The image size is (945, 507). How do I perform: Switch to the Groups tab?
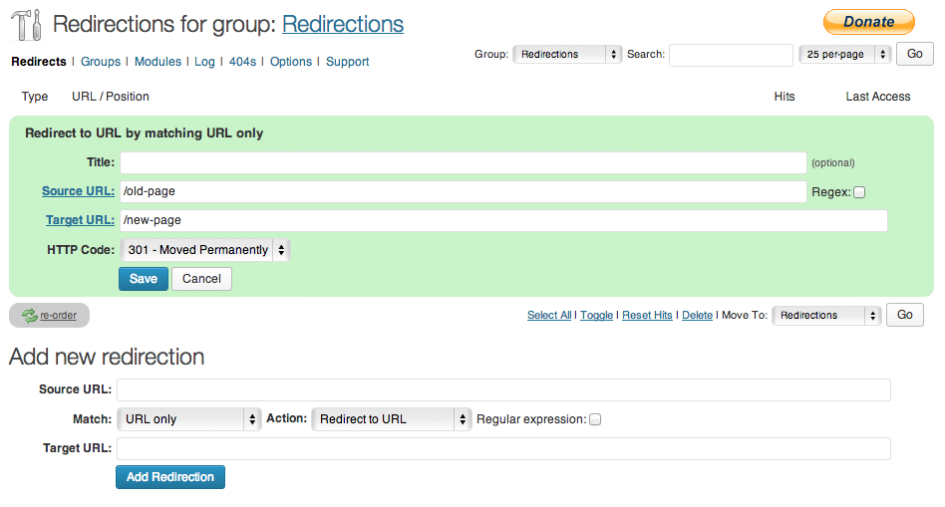(101, 62)
